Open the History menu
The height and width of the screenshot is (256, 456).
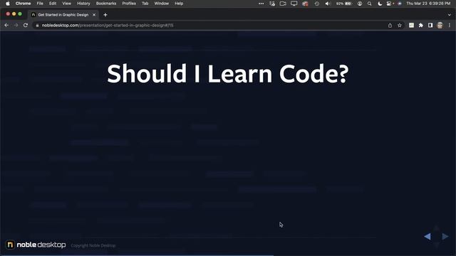point(83,4)
